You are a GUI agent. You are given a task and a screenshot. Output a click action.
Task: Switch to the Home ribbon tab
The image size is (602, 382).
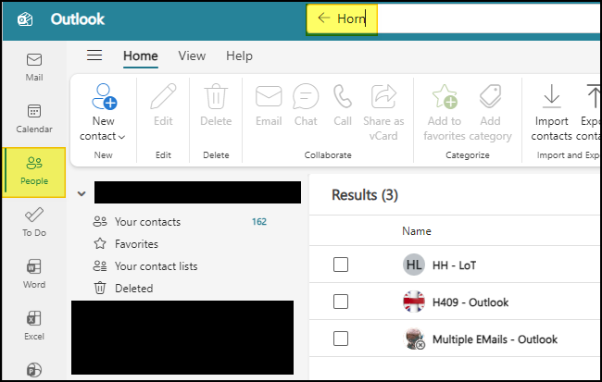[x=141, y=56]
